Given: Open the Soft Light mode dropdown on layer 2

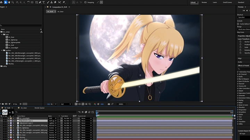Looking at the screenshot, I should (53, 121).
